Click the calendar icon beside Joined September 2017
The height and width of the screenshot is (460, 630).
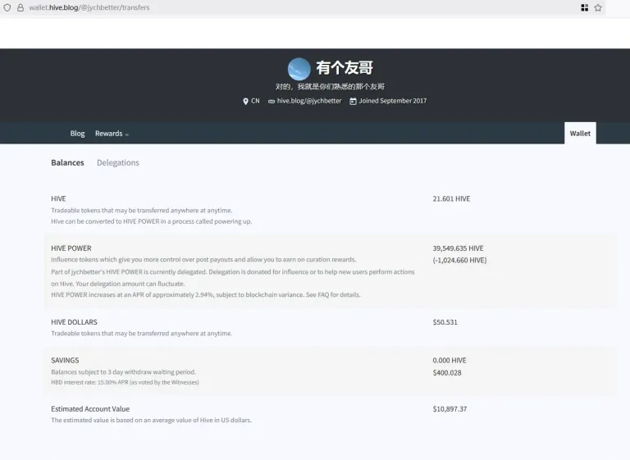353,101
